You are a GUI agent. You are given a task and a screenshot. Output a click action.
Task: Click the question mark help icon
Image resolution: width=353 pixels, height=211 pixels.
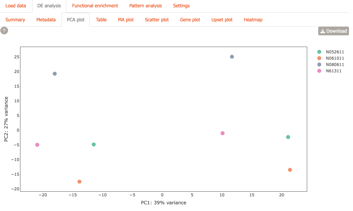pos(4,31)
